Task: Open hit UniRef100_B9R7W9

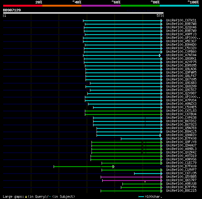Action: [181, 31]
